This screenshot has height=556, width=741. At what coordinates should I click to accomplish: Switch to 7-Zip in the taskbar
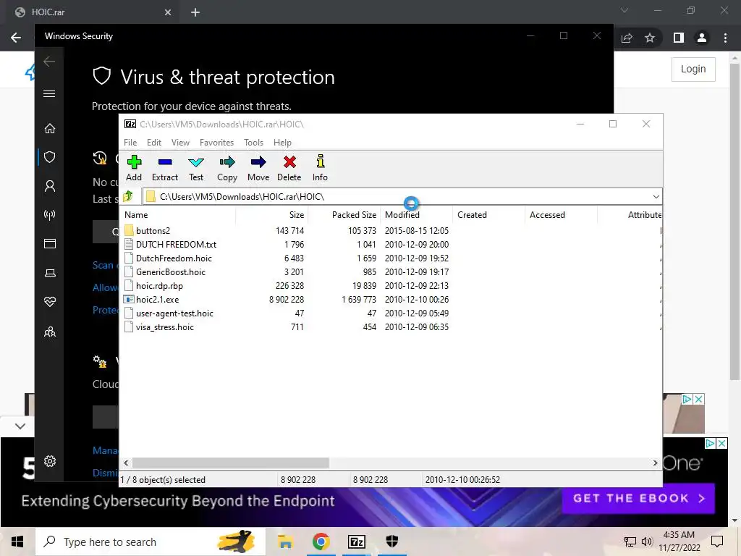[356, 542]
